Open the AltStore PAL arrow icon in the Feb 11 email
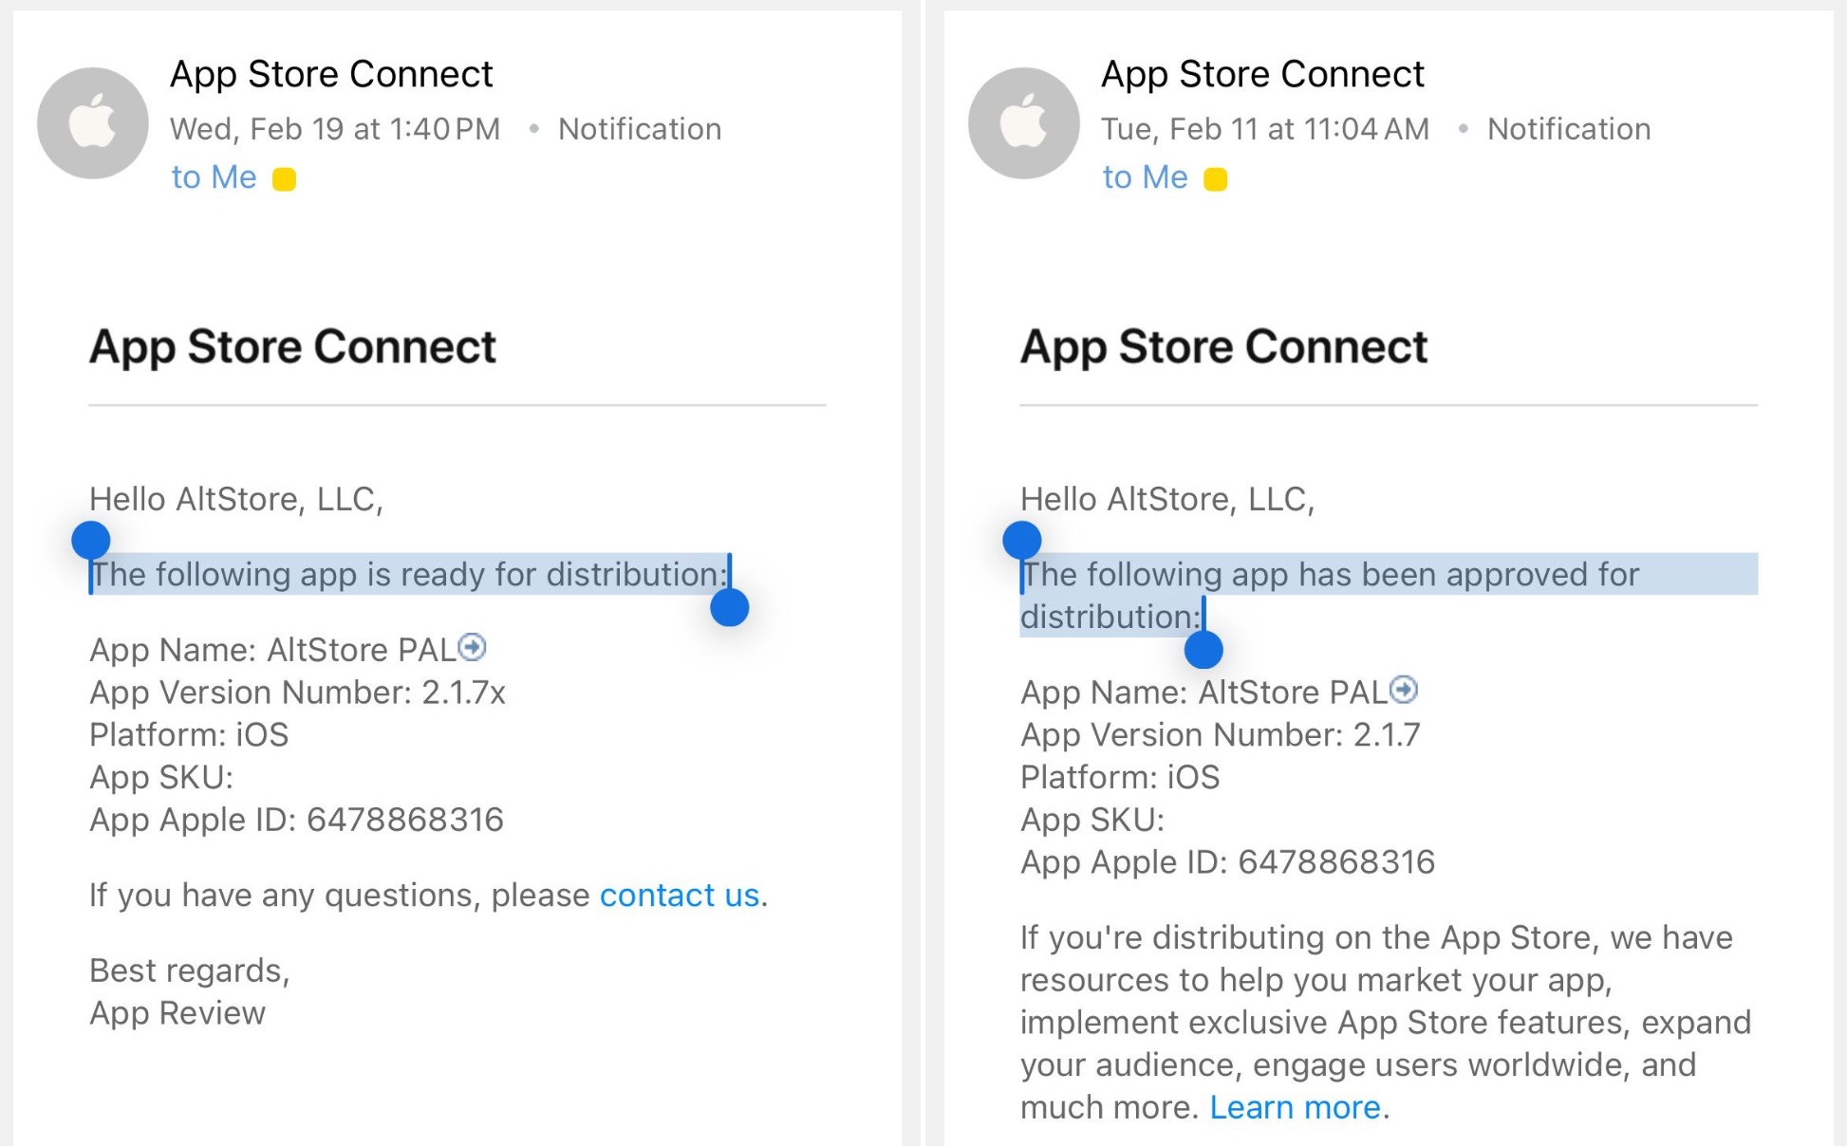Image resolution: width=1847 pixels, height=1146 pixels. (x=1404, y=690)
